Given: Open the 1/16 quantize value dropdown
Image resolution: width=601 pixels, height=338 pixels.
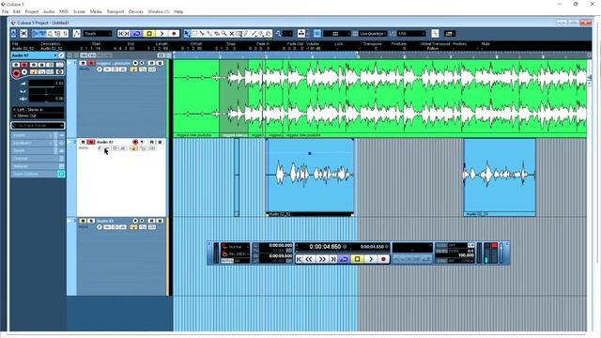Looking at the screenshot, I should (x=411, y=34).
